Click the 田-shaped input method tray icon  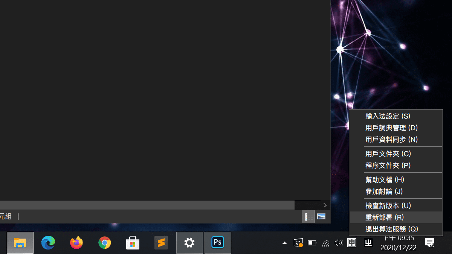[x=352, y=243]
